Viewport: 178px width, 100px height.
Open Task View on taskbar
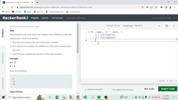[x=50, y=97]
